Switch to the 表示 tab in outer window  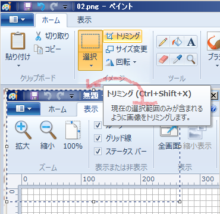click(x=84, y=20)
